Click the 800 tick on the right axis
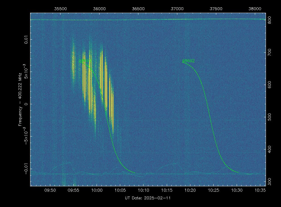Image resolution: width=281 pixels, height=207 pixels. 270,20
